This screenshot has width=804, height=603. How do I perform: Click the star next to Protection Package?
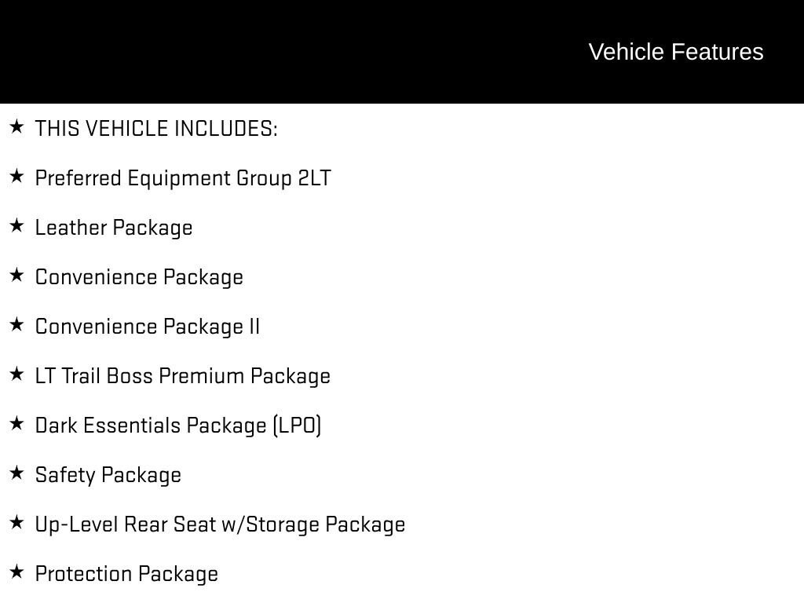[16, 572]
